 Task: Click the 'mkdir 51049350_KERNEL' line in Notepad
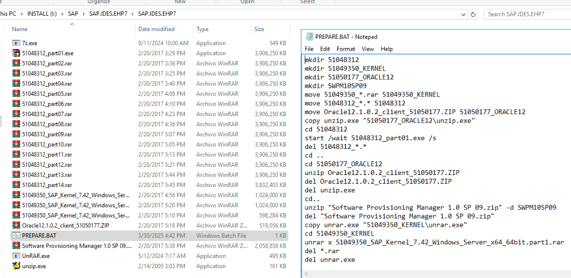[345, 68]
